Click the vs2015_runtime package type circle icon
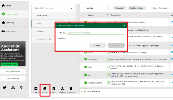173x100 pixels. 108,83
